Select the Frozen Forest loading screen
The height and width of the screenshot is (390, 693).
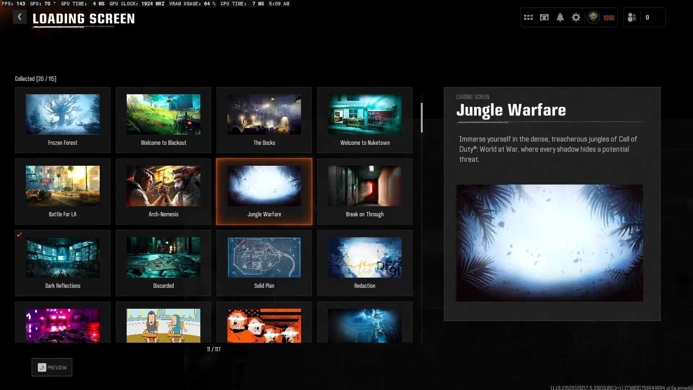click(x=63, y=120)
